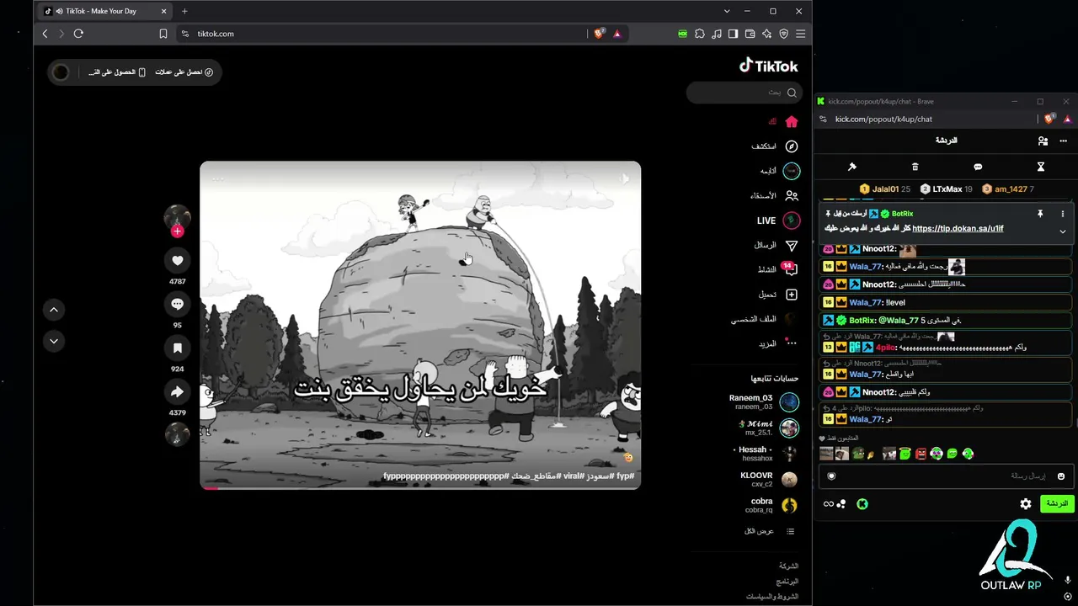Open Brave Rewards triangle icon in TikTok window

pos(617,34)
